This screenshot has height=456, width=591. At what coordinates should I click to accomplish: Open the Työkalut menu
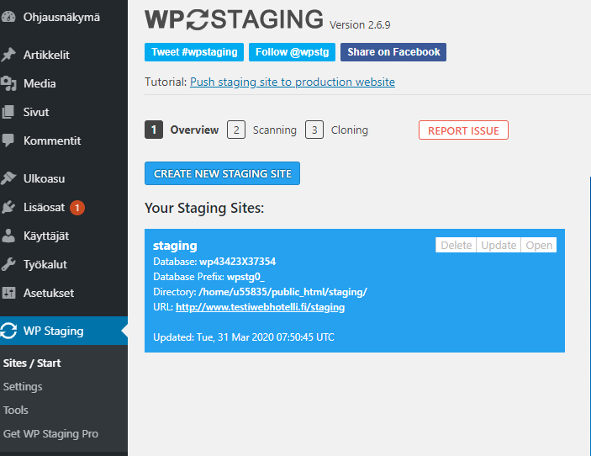click(x=45, y=264)
